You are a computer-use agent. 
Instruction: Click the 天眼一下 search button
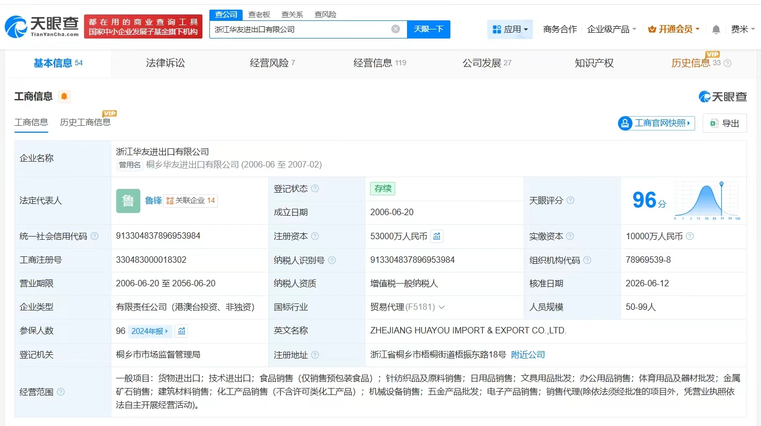click(428, 29)
